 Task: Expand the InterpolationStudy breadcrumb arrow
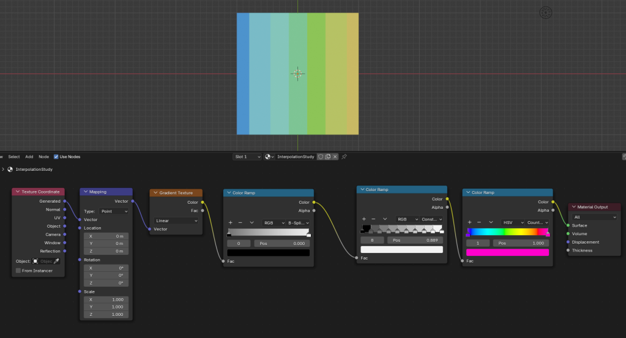3,169
